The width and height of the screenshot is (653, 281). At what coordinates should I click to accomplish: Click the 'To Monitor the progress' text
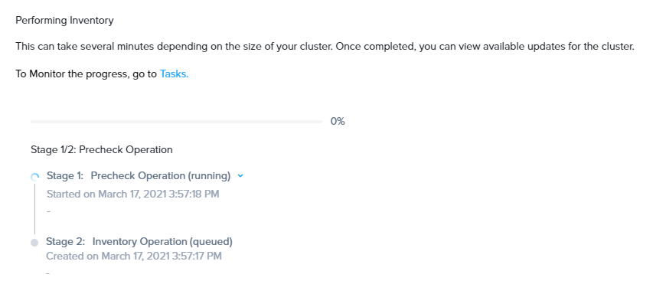pos(87,74)
